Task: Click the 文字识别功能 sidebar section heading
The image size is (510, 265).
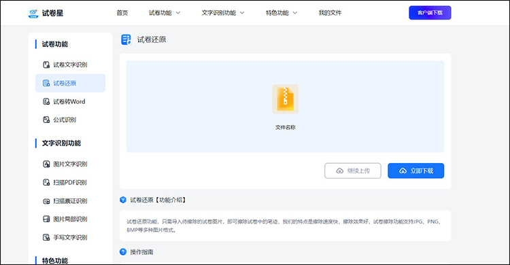Action: point(61,143)
